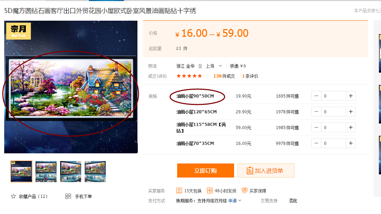Click the 买家保障 shield icon
This screenshot has height=214, width=381.
click(244, 190)
